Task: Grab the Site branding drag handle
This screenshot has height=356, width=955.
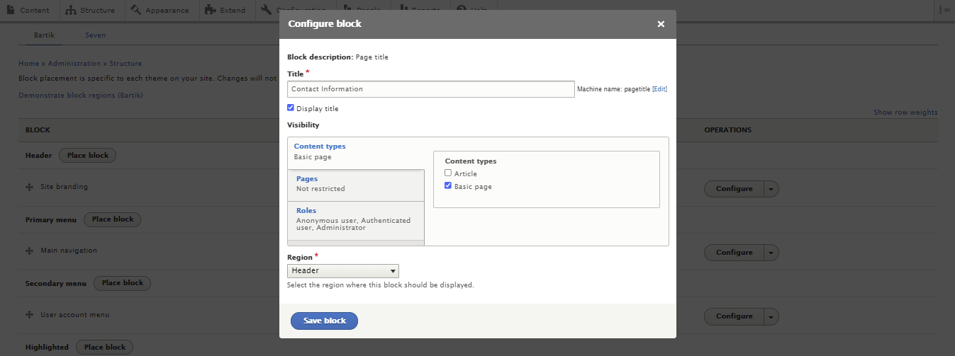Action: coord(30,188)
